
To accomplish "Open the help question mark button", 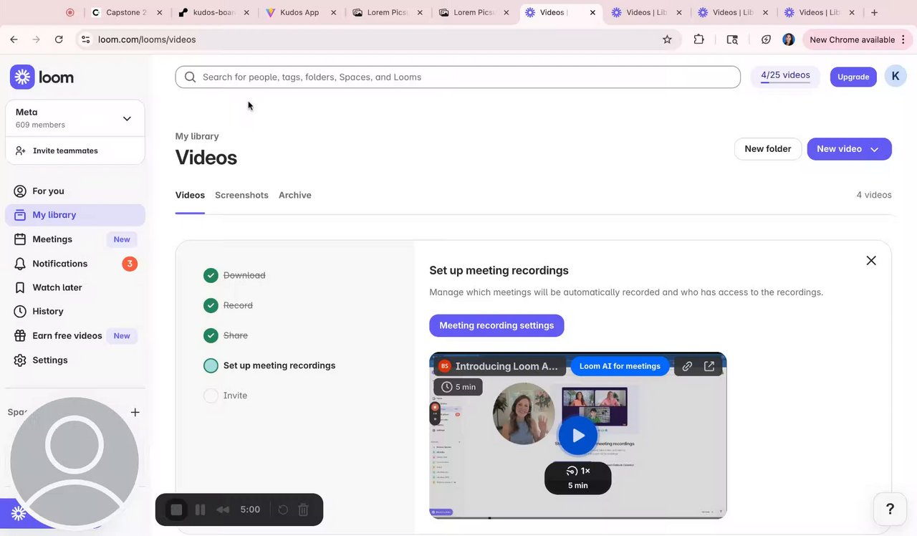I will click(890, 509).
